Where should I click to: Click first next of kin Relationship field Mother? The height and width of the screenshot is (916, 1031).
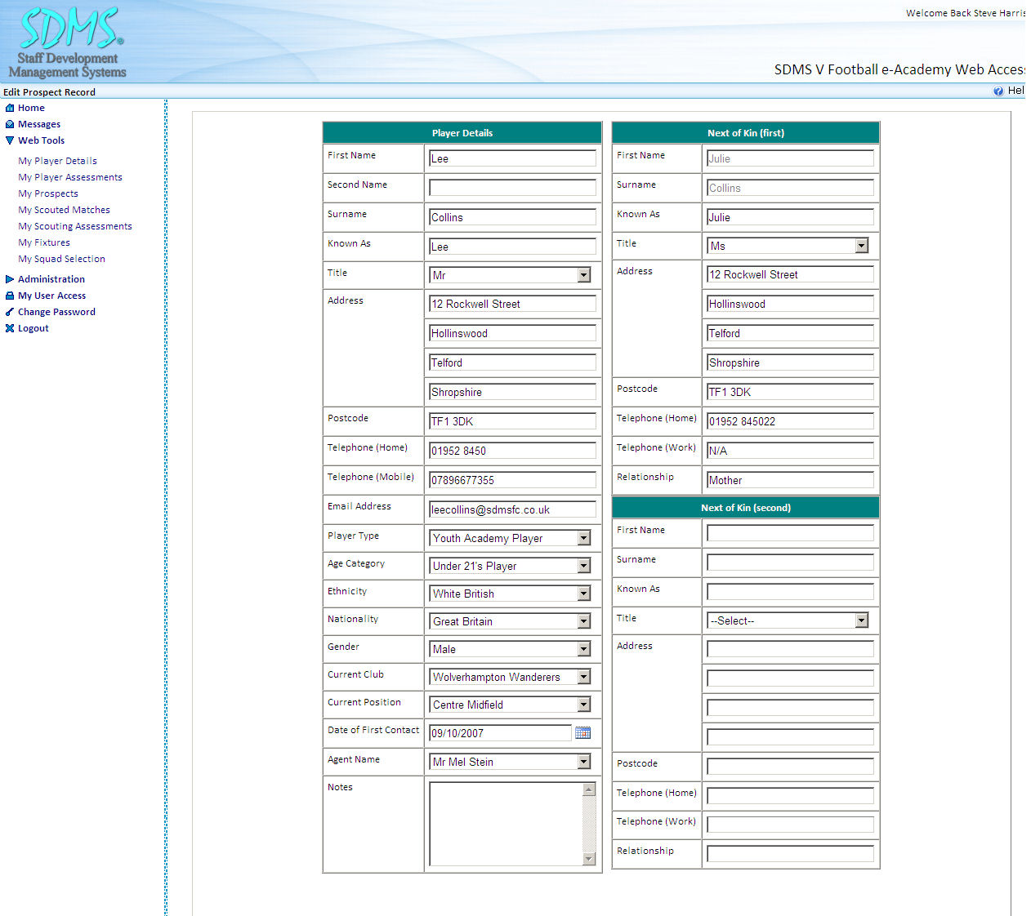pos(791,480)
